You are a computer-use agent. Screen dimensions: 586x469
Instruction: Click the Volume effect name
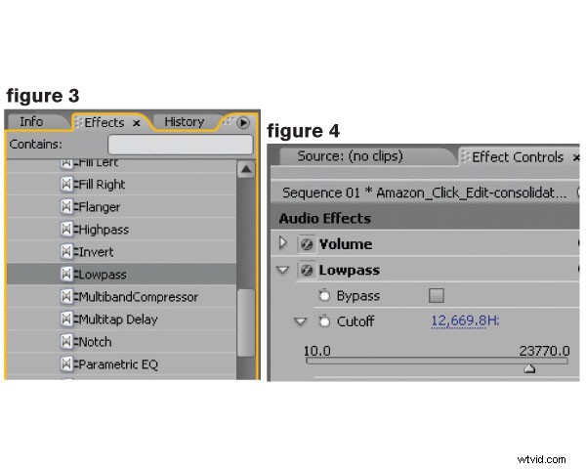346,244
